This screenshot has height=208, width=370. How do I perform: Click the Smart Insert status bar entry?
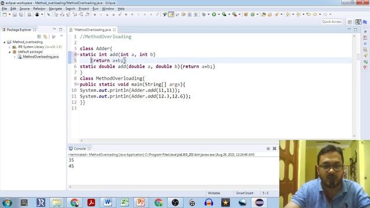click(245, 193)
